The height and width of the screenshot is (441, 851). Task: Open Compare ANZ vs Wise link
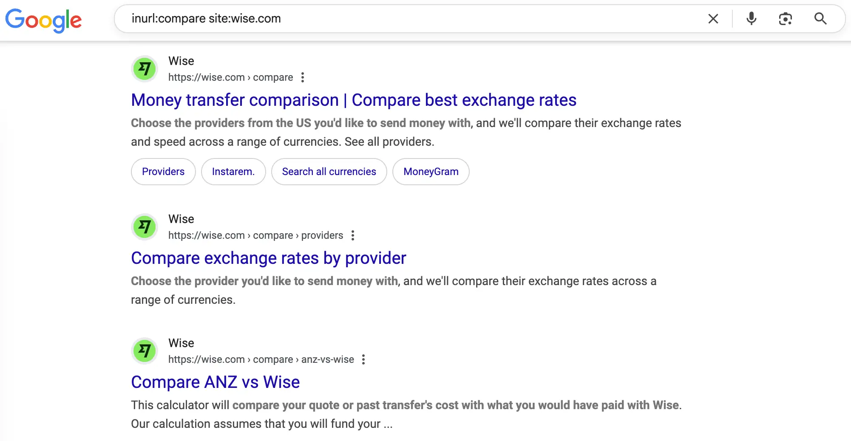pyautogui.click(x=216, y=382)
